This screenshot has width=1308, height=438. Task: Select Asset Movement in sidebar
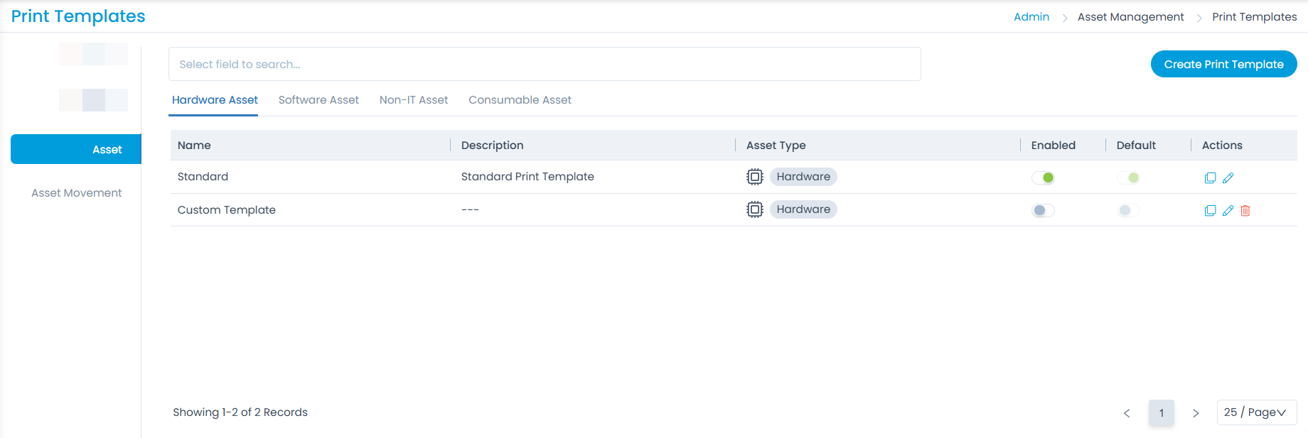point(77,193)
